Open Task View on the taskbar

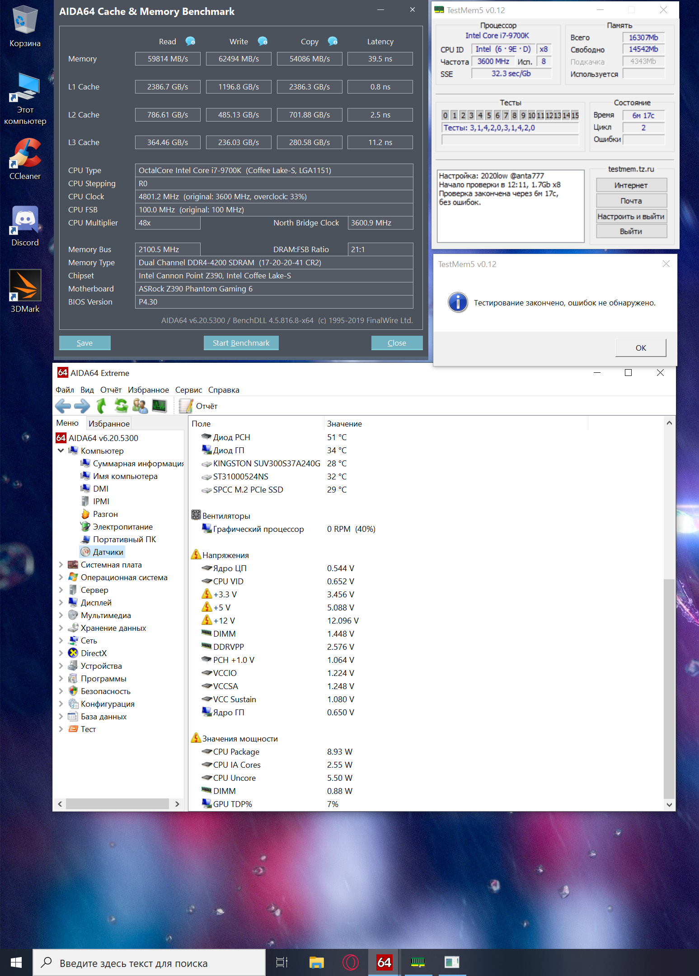(x=282, y=963)
